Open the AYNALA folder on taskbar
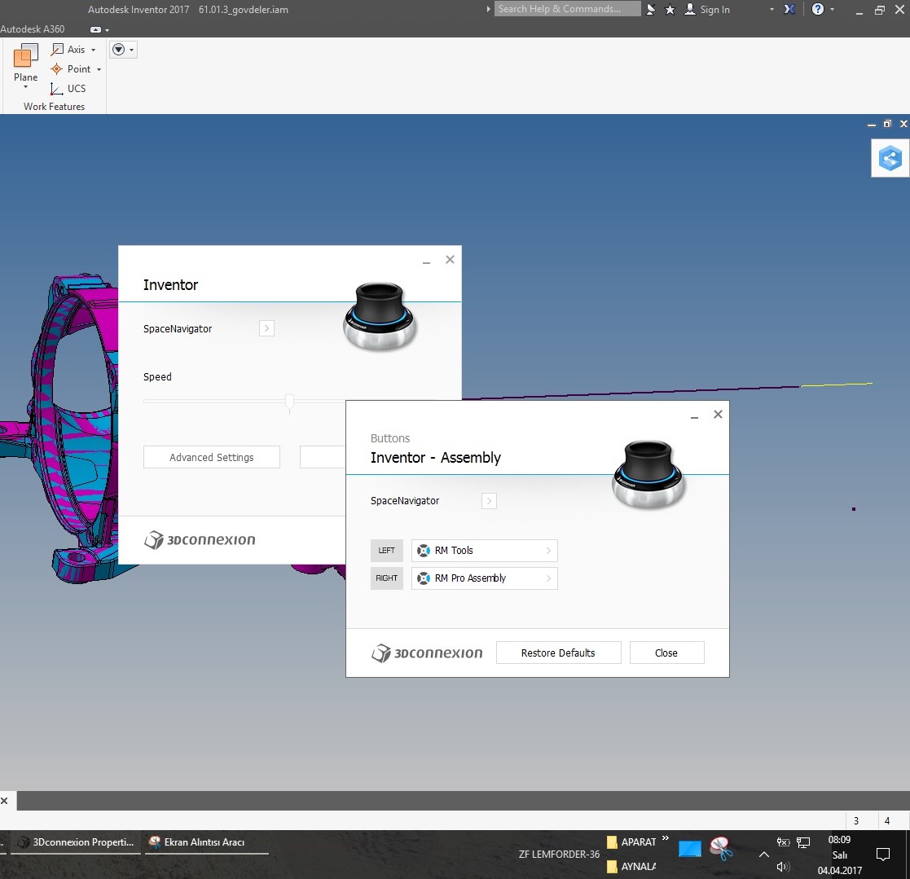This screenshot has width=910, height=879. click(631, 867)
